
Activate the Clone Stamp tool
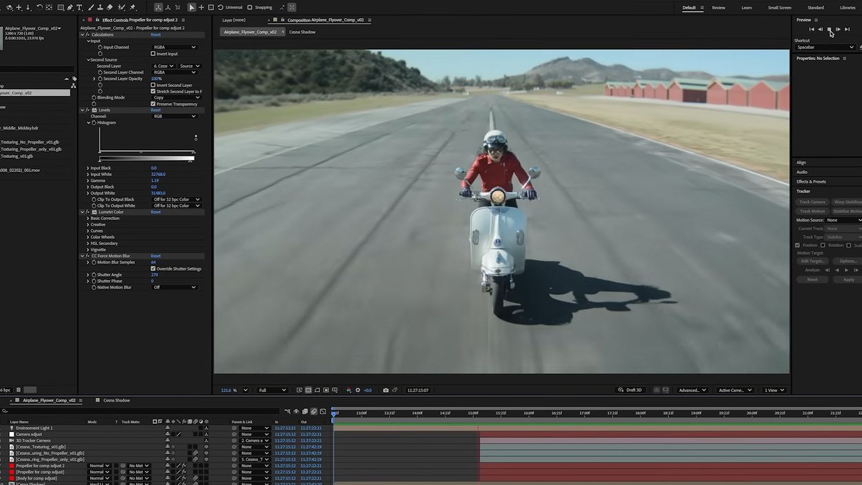[x=101, y=7]
